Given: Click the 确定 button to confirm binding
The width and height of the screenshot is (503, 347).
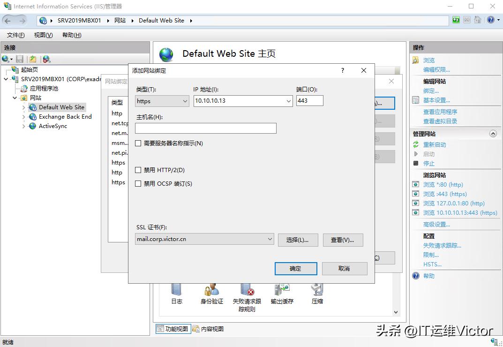Looking at the screenshot, I should pos(296,268).
